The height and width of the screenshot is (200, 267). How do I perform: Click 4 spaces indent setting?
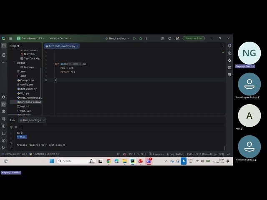(x=156, y=154)
